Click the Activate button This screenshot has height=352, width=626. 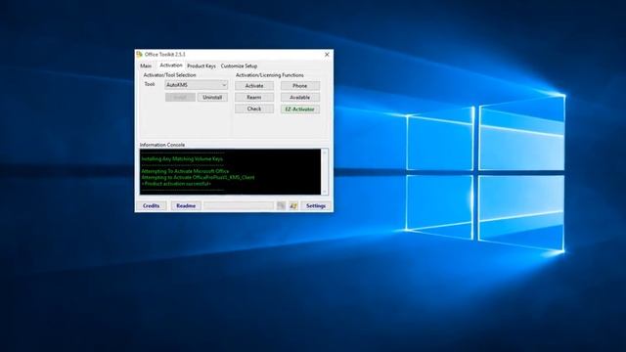[254, 85]
